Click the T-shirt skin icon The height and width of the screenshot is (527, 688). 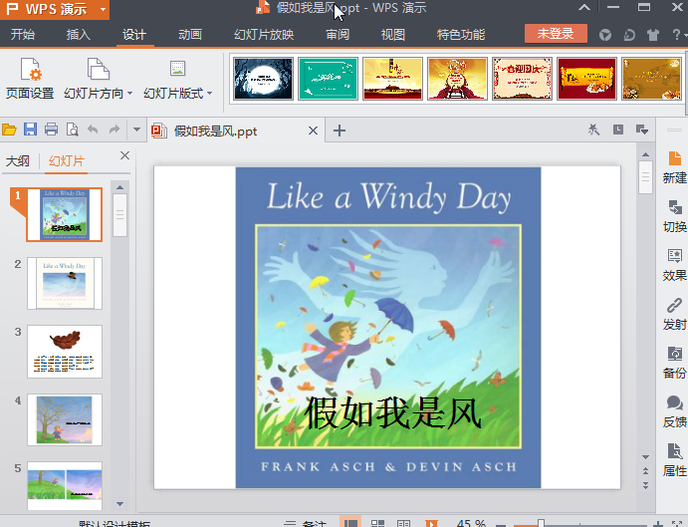pyautogui.click(x=653, y=35)
